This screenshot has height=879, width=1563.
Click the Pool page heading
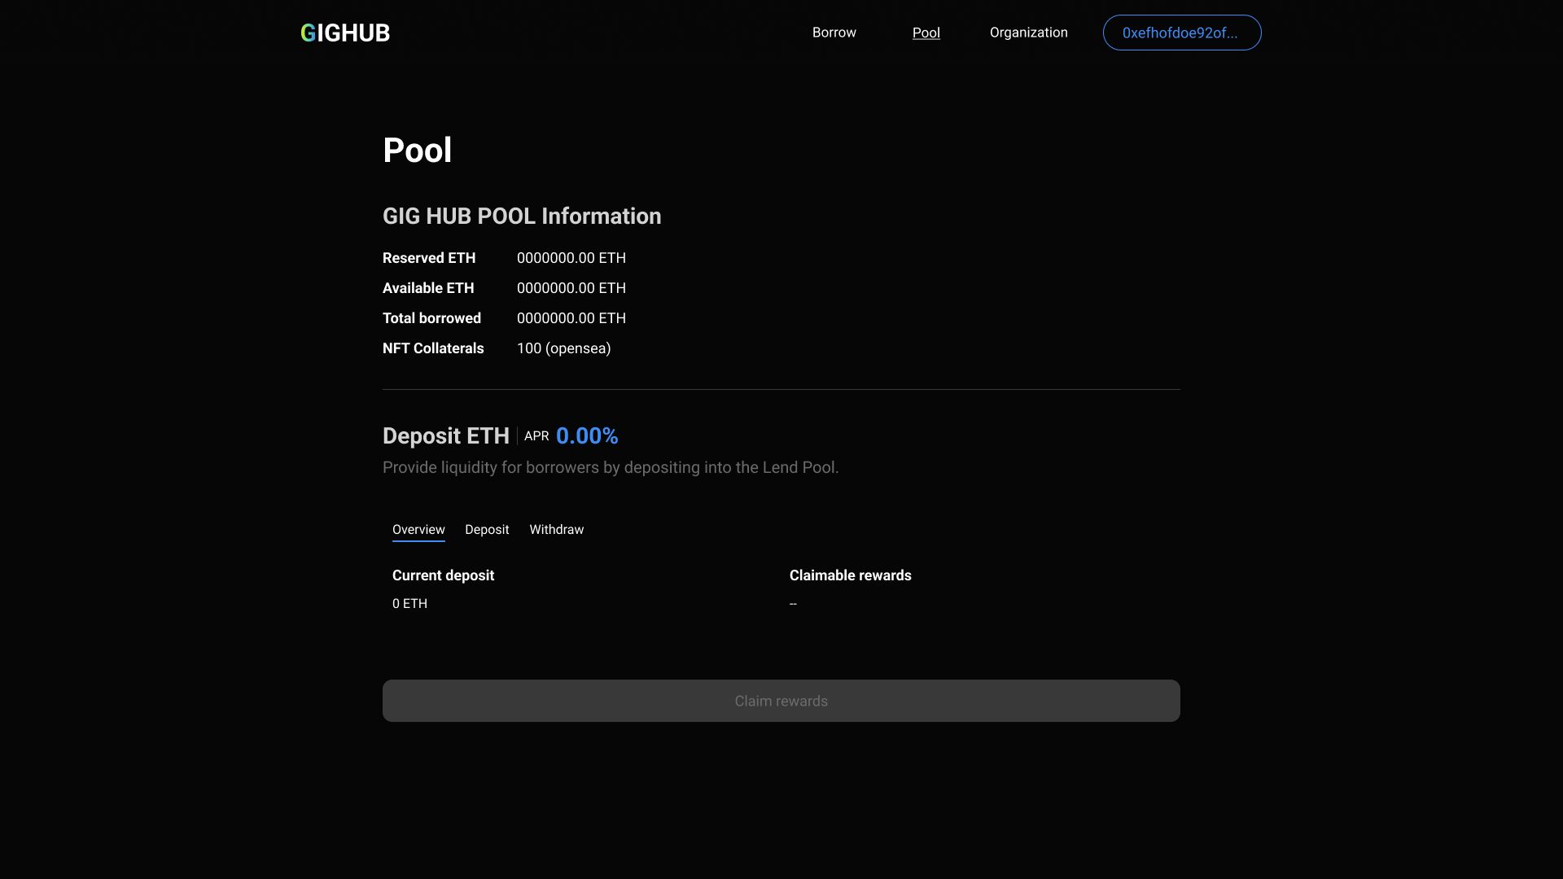(417, 151)
